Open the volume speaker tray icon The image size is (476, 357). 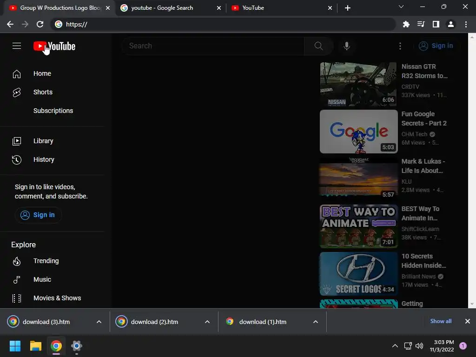[419, 346]
